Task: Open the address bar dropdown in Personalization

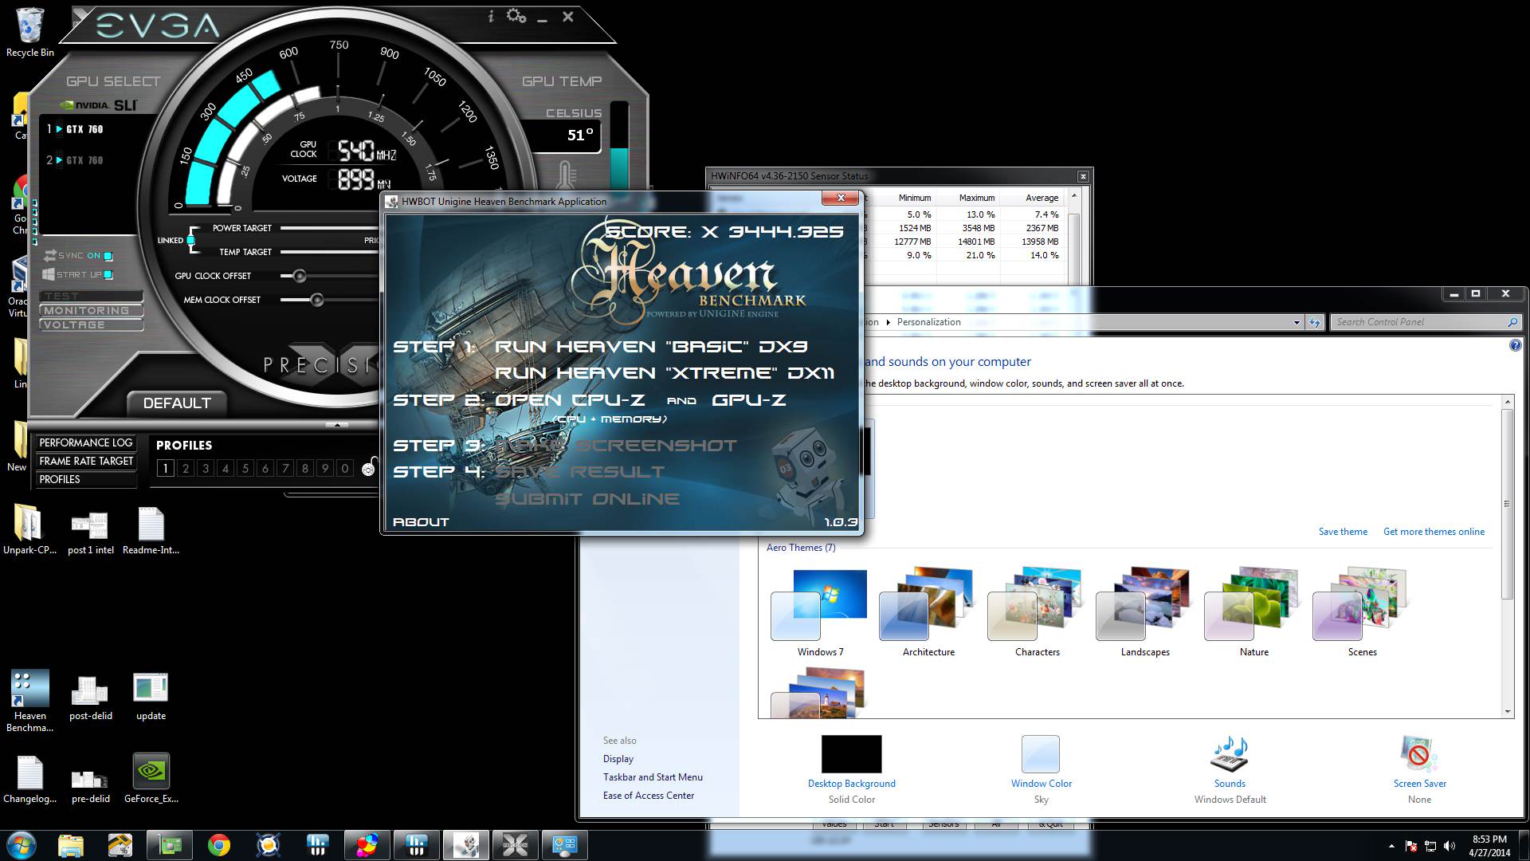Action: pyautogui.click(x=1297, y=322)
